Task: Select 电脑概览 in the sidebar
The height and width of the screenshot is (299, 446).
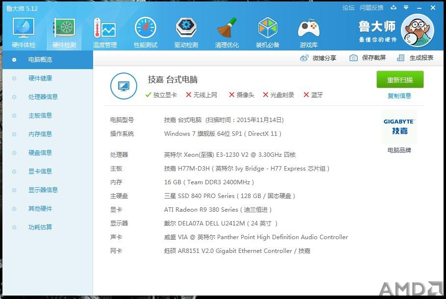Action: click(48, 60)
